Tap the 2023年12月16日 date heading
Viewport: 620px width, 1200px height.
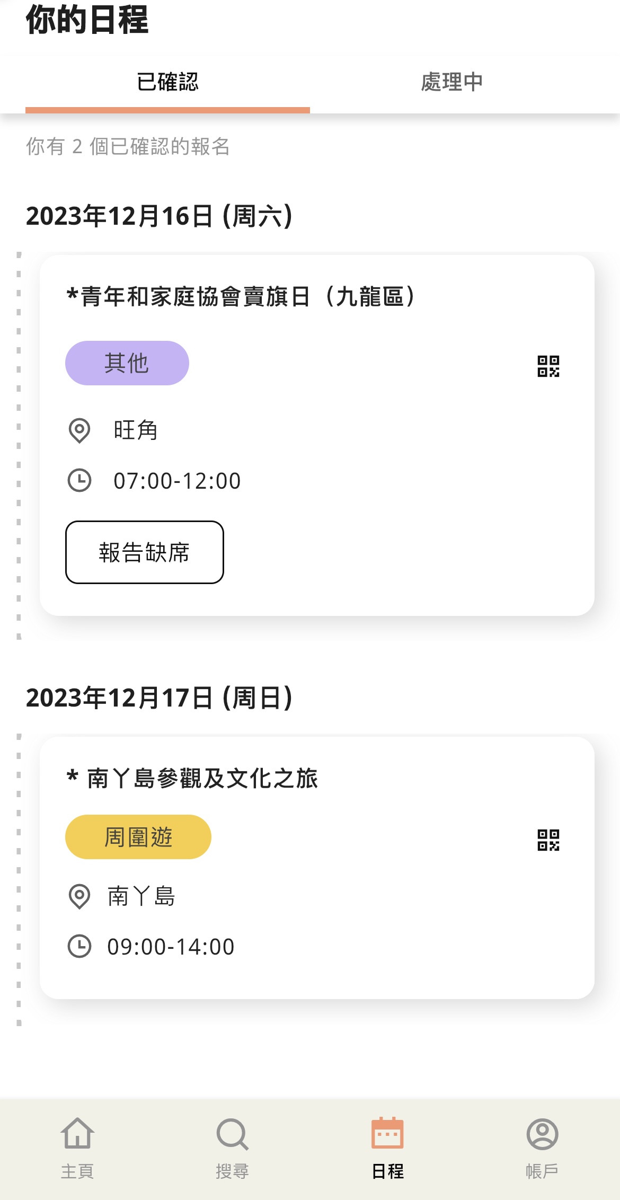pos(160,216)
